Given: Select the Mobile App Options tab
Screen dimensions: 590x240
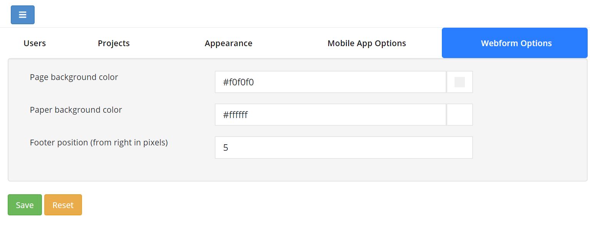Looking at the screenshot, I should (x=366, y=43).
